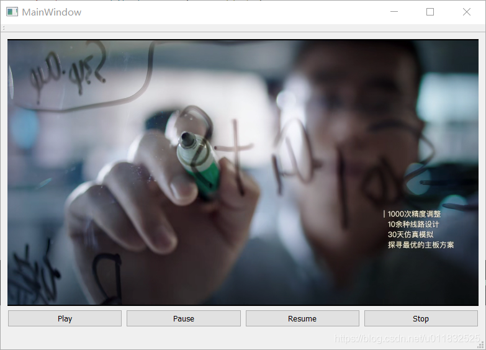Stop the video playback
This screenshot has height=350, width=486.
[x=421, y=318]
